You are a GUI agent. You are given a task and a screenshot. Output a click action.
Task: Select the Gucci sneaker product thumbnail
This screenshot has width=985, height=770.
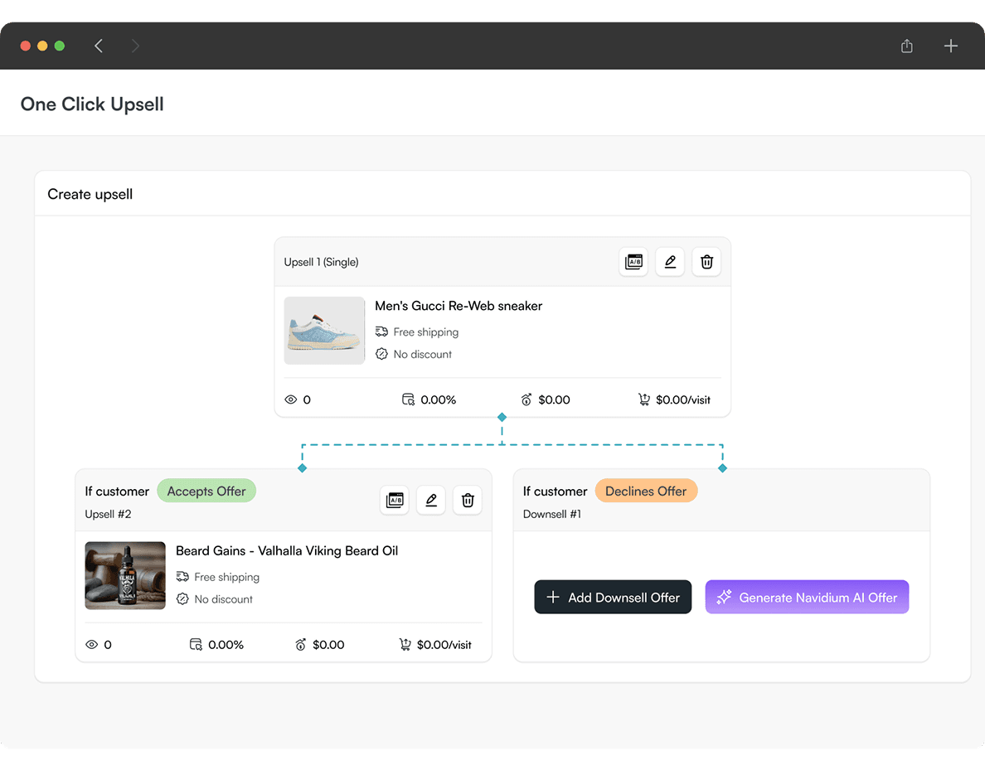tap(324, 330)
